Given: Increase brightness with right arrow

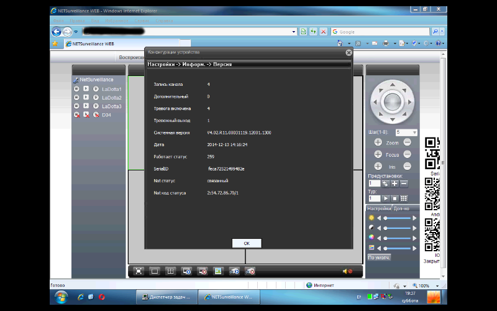Looking at the screenshot, I should pyautogui.click(x=414, y=218).
